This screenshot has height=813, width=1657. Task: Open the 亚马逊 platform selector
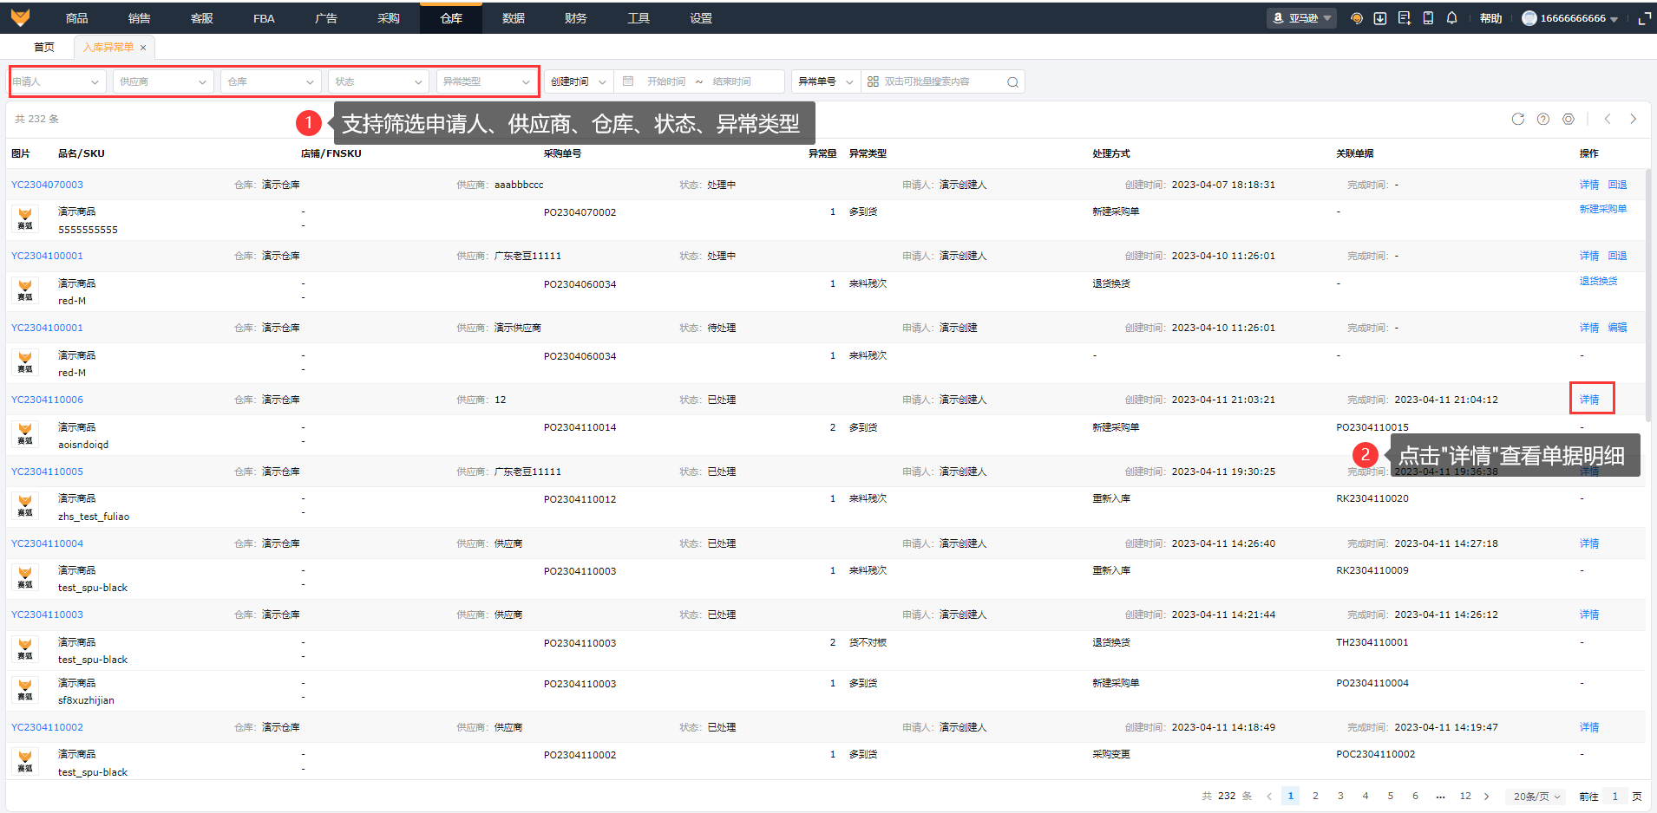pos(1301,18)
